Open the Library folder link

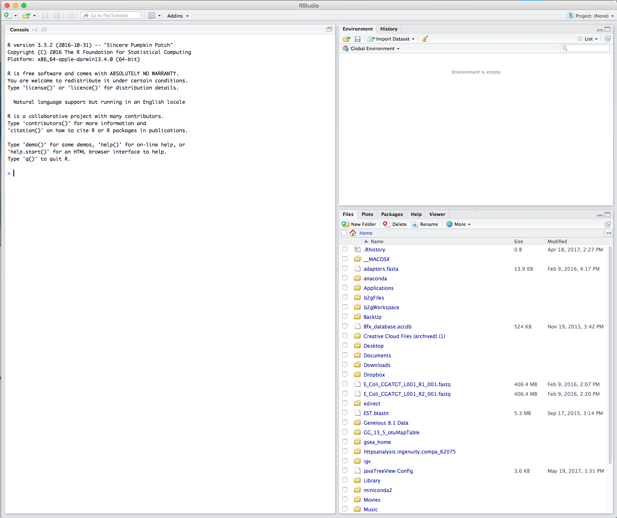pyautogui.click(x=372, y=480)
